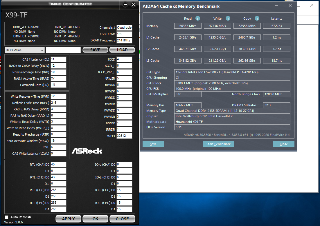The height and width of the screenshot is (226, 320).
Task: Click the tWTR_L value field
Action: (x=58, y=128)
